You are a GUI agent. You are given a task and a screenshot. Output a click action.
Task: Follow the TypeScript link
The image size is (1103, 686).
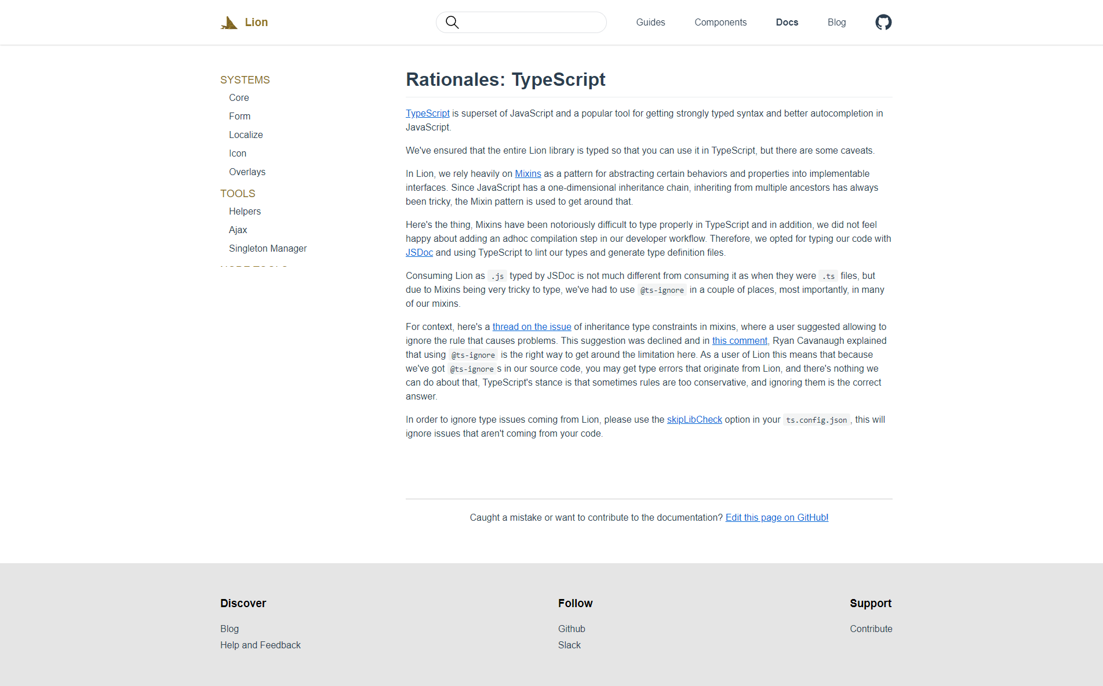click(x=427, y=113)
